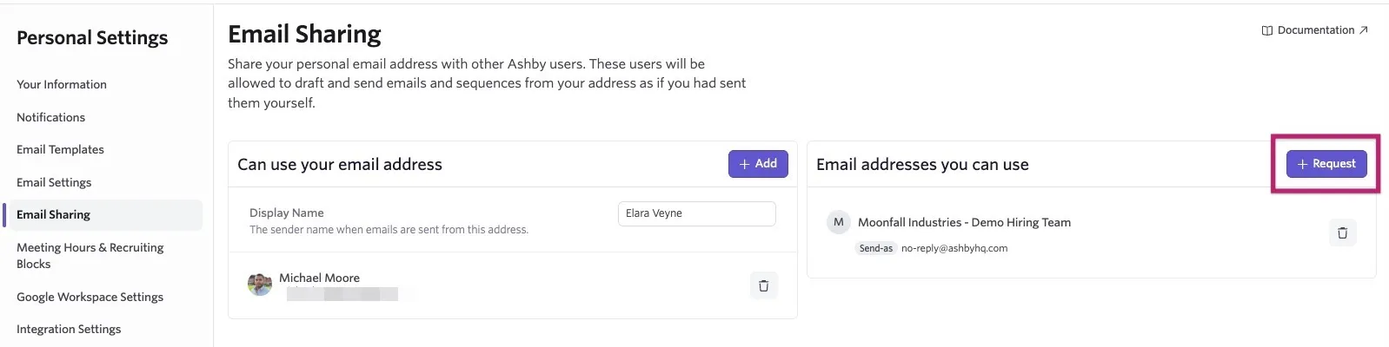Open the Documentation link
This screenshot has height=347, width=1389.
[1315, 30]
